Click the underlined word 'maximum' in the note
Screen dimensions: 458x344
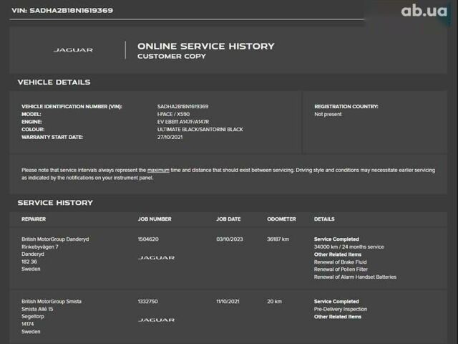(x=158, y=171)
